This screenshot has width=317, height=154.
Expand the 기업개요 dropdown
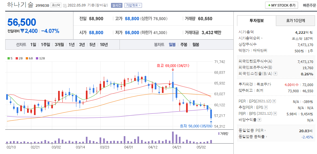(133, 6)
